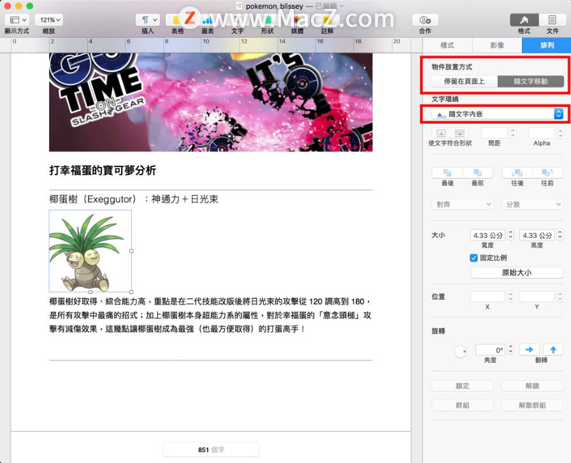
Task: Adjust the Alpha stepper
Action: click(560, 133)
